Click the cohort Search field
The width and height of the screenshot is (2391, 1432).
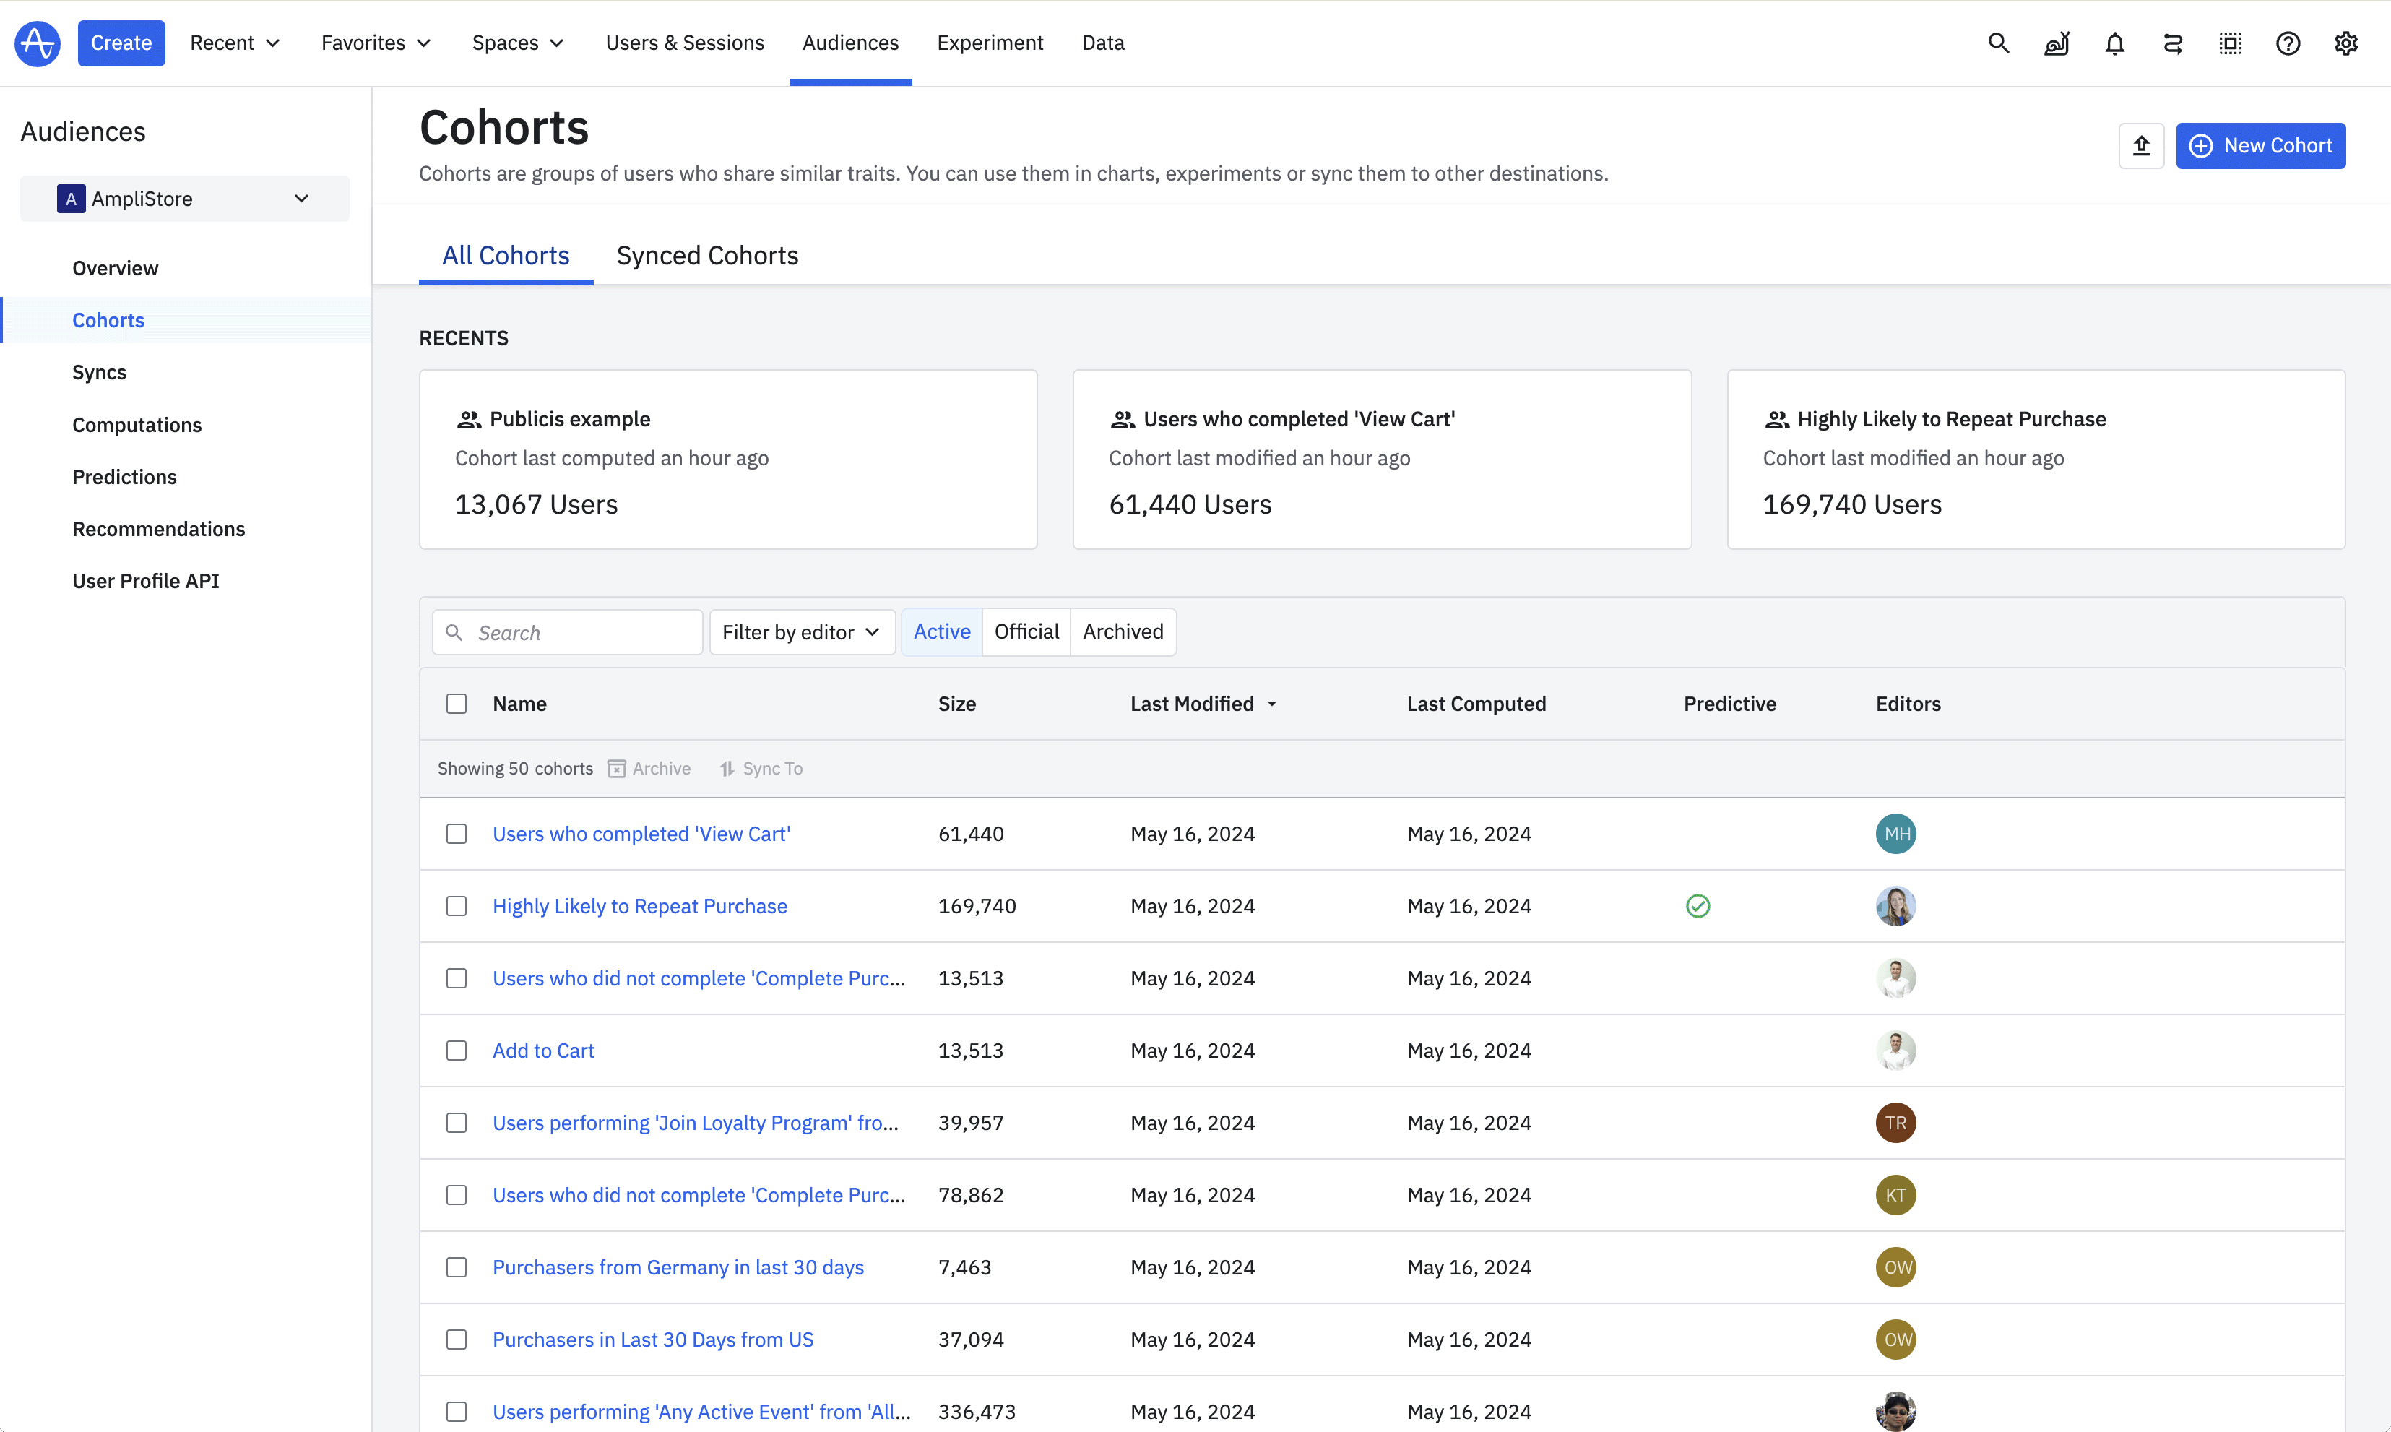click(x=567, y=632)
